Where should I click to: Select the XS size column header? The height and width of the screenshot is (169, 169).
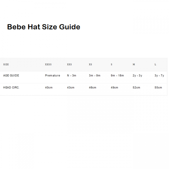click(90, 65)
